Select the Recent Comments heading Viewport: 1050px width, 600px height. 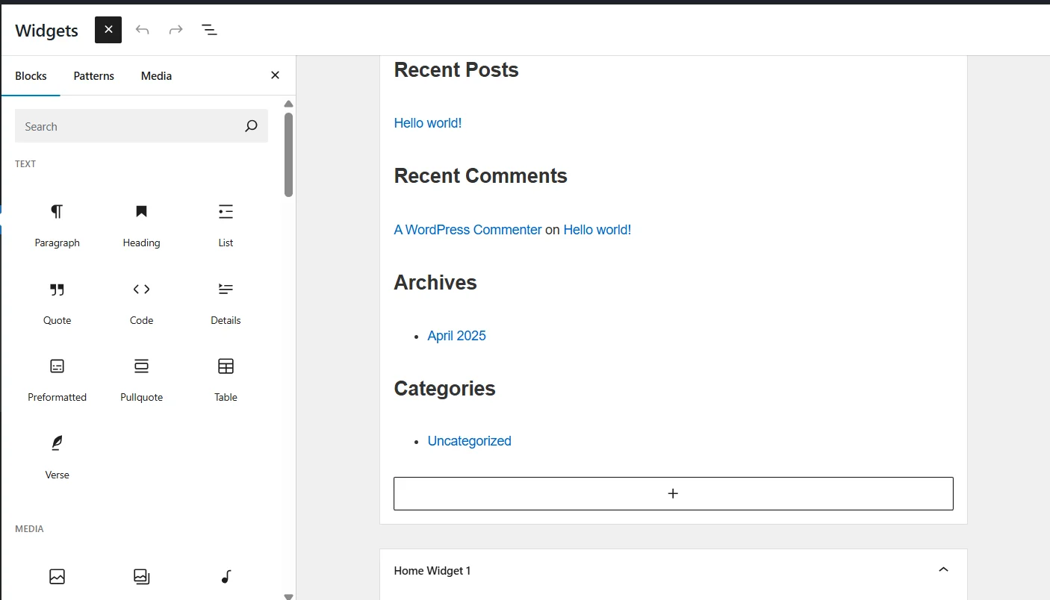480,176
